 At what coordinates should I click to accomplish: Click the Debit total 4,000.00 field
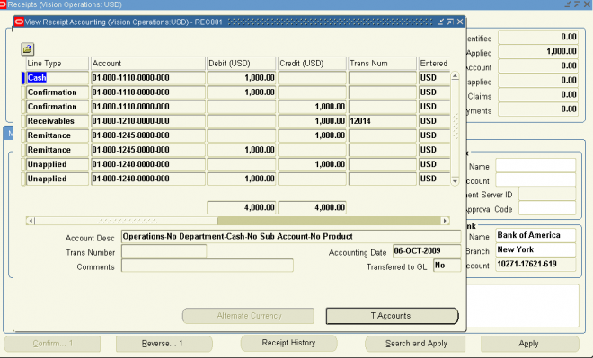pos(242,207)
